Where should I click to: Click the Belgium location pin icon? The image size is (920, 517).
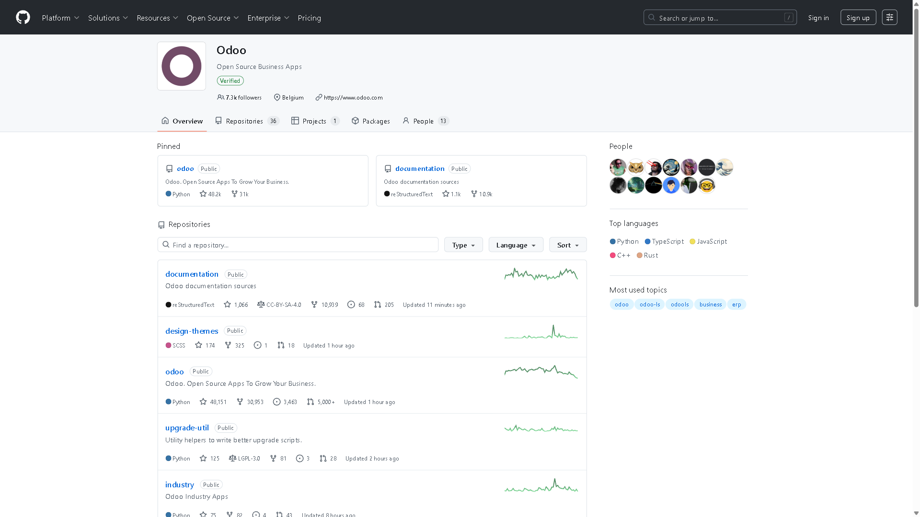(x=276, y=97)
